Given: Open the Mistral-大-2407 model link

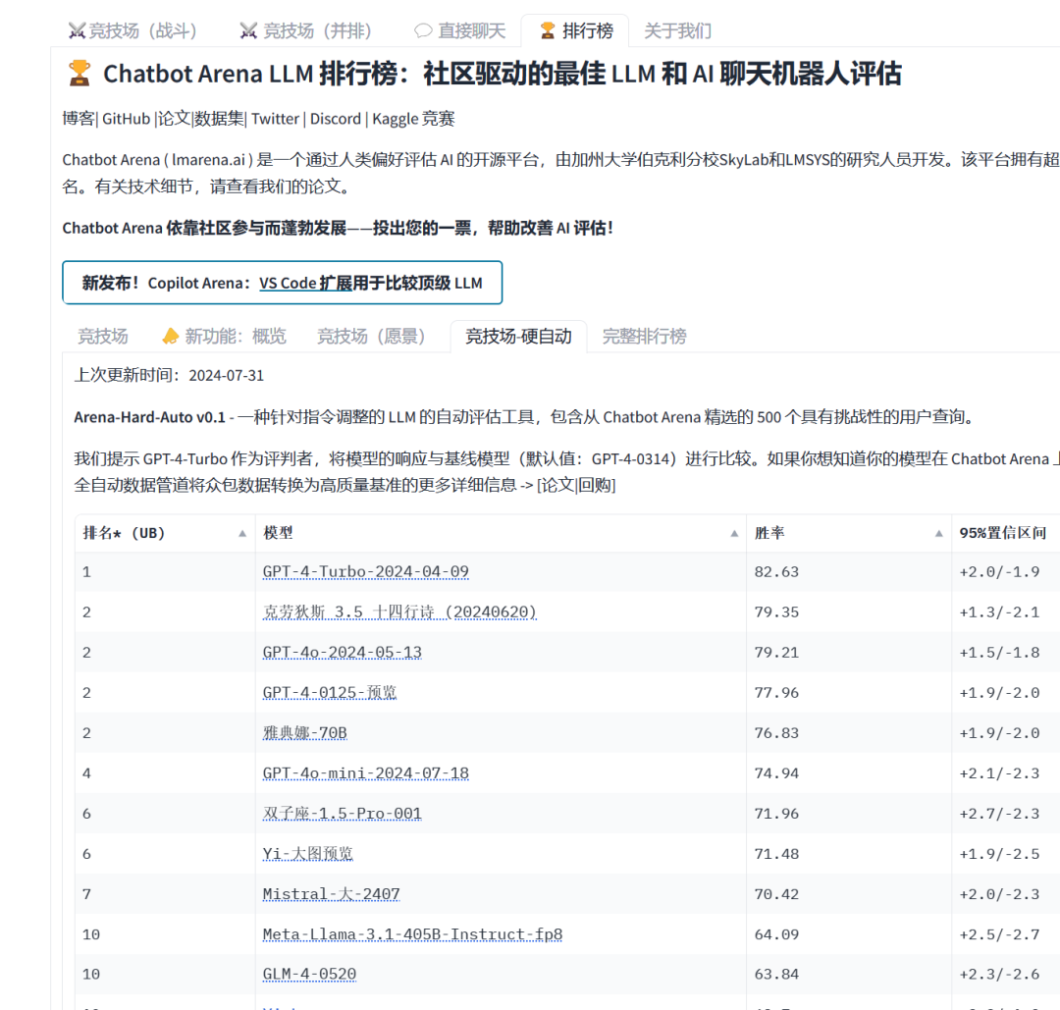Looking at the screenshot, I should pos(332,894).
